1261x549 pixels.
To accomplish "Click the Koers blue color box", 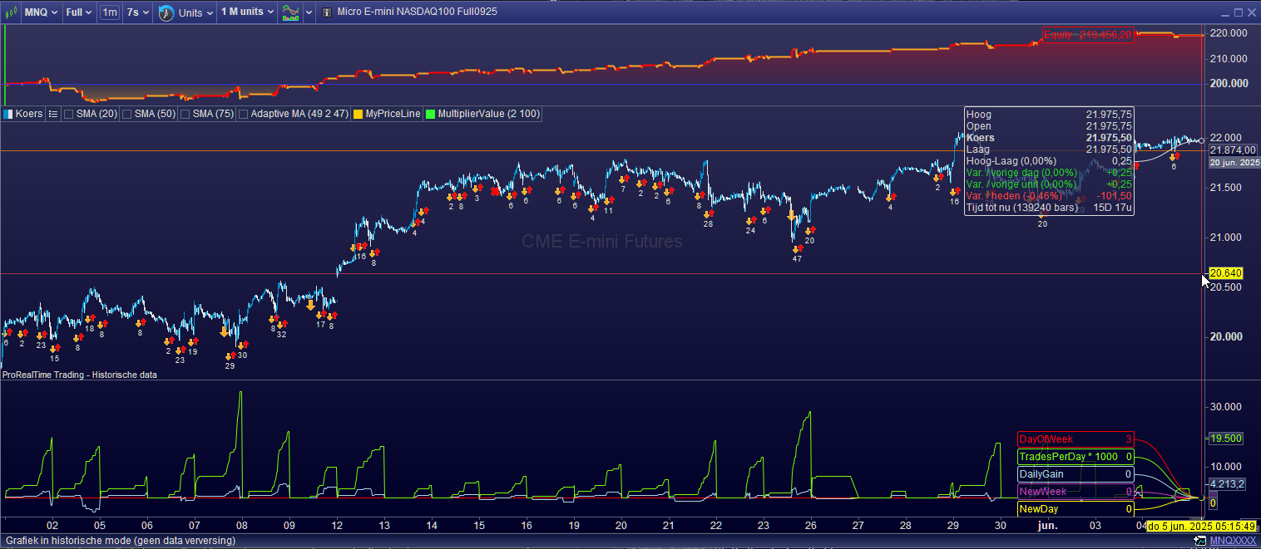I will [8, 114].
